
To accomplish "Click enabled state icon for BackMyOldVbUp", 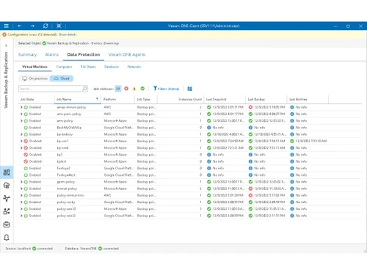I will pyautogui.click(x=26, y=128).
